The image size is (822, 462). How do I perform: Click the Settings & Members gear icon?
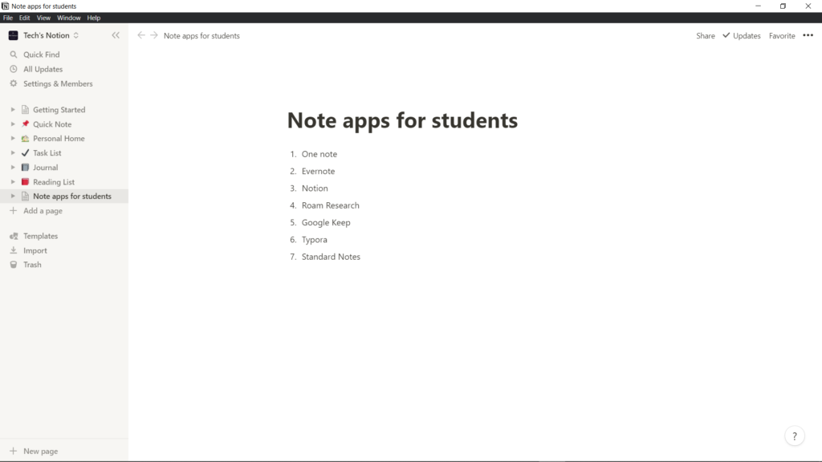point(14,83)
